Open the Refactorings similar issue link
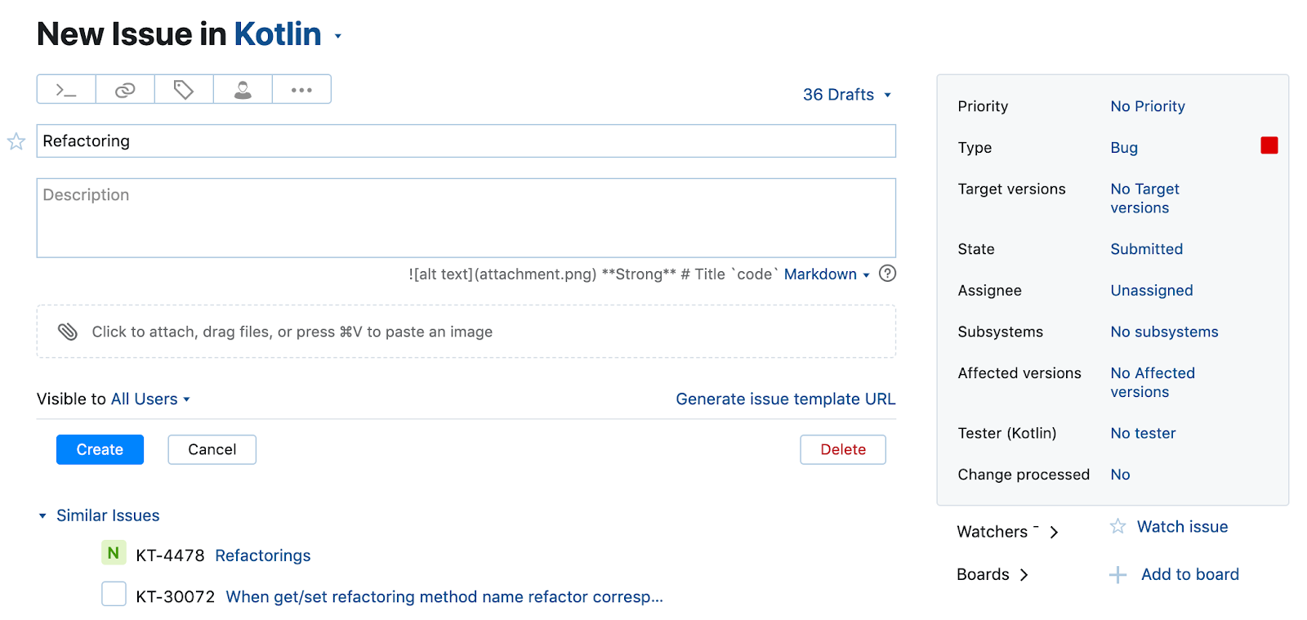This screenshot has width=1307, height=620. (x=263, y=555)
